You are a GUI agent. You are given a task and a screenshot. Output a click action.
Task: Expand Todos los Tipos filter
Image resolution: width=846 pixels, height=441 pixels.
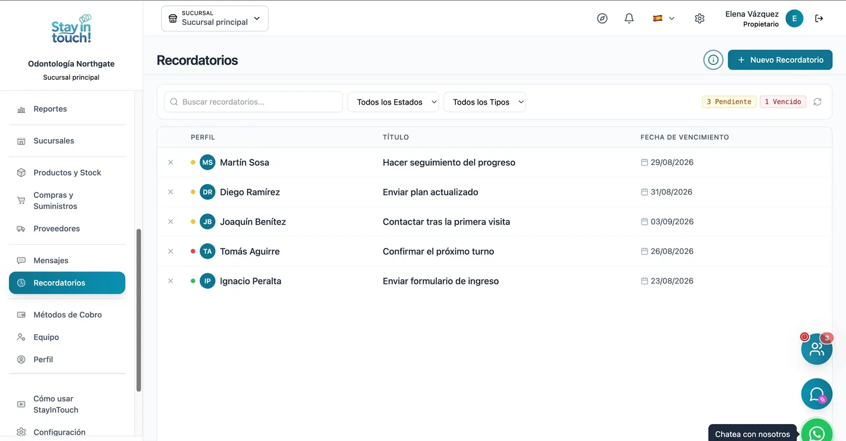485,102
